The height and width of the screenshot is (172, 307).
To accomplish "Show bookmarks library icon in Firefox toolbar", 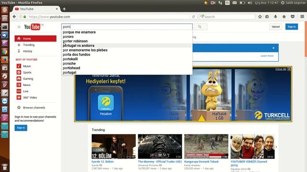I will tap(267, 17).
